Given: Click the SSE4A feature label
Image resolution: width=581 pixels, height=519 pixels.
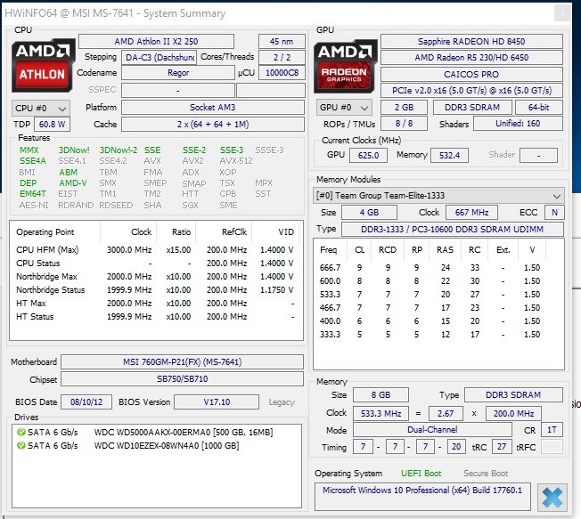Looking at the screenshot, I should tap(33, 160).
